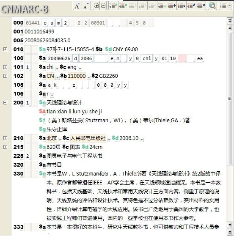234x236 pixels.
Task: Click the 100 field date box 20080626
Action: [59, 58]
